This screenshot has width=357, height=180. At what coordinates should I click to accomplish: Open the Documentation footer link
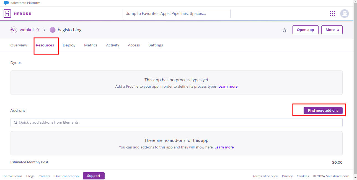67,176
